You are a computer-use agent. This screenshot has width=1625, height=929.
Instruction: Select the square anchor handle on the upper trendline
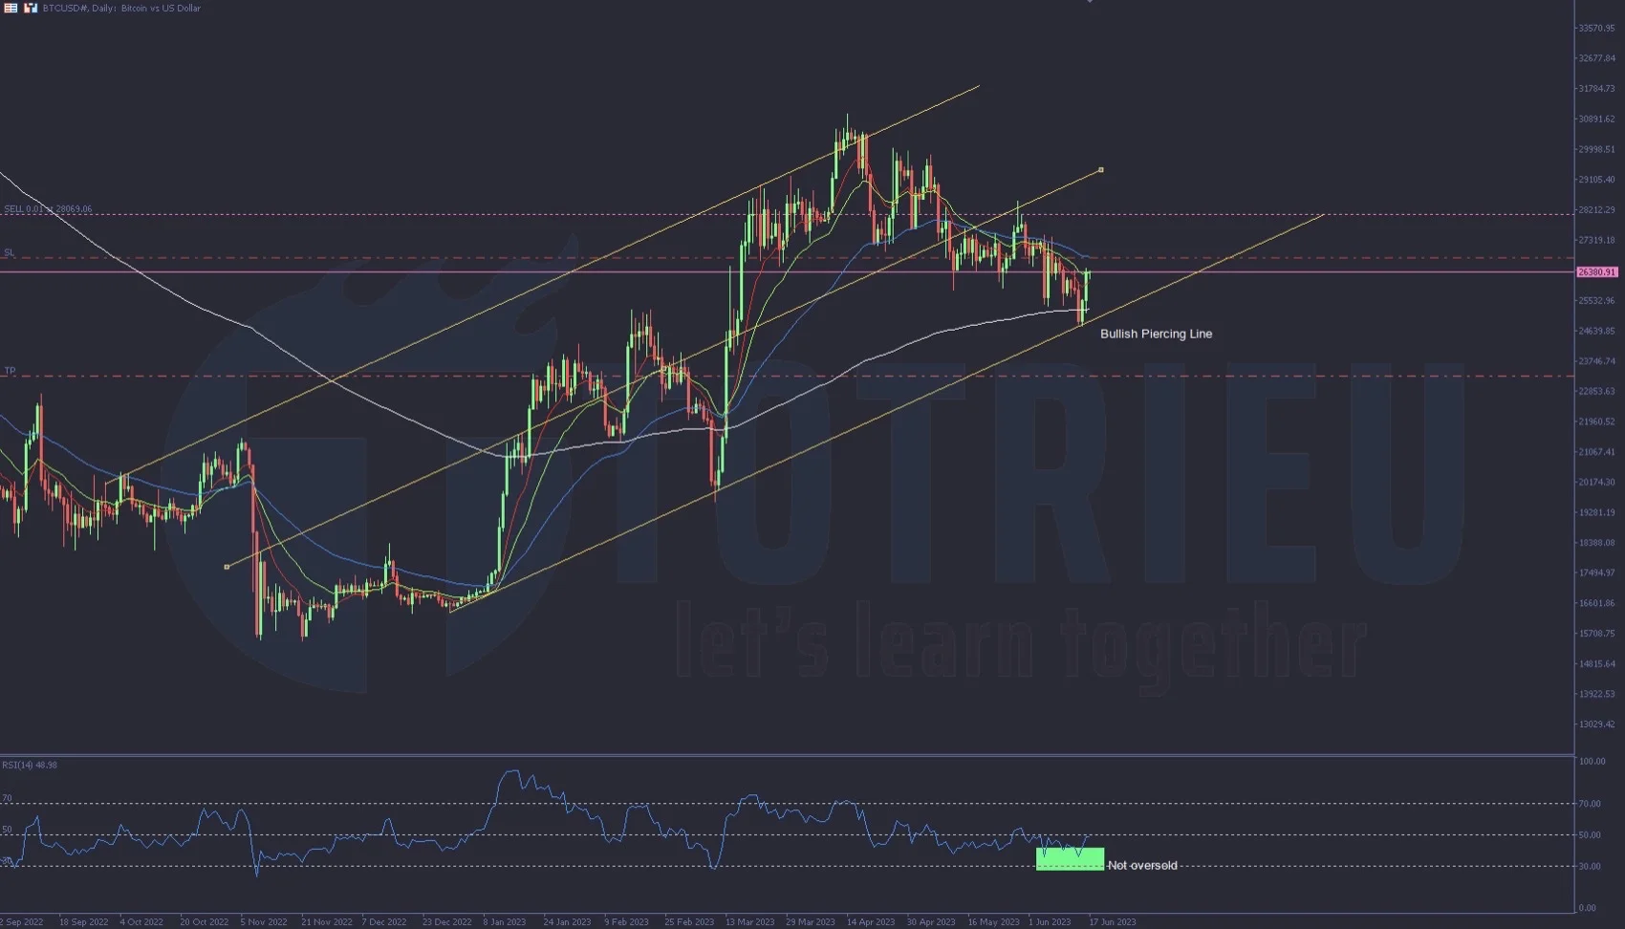point(1099,169)
